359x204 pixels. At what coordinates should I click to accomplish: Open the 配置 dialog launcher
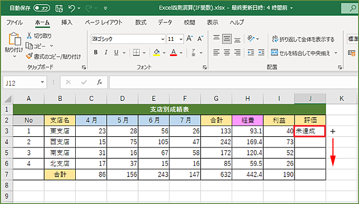(x=340, y=67)
